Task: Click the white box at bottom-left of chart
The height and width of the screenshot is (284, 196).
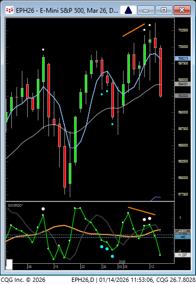Action: [x=9, y=264]
